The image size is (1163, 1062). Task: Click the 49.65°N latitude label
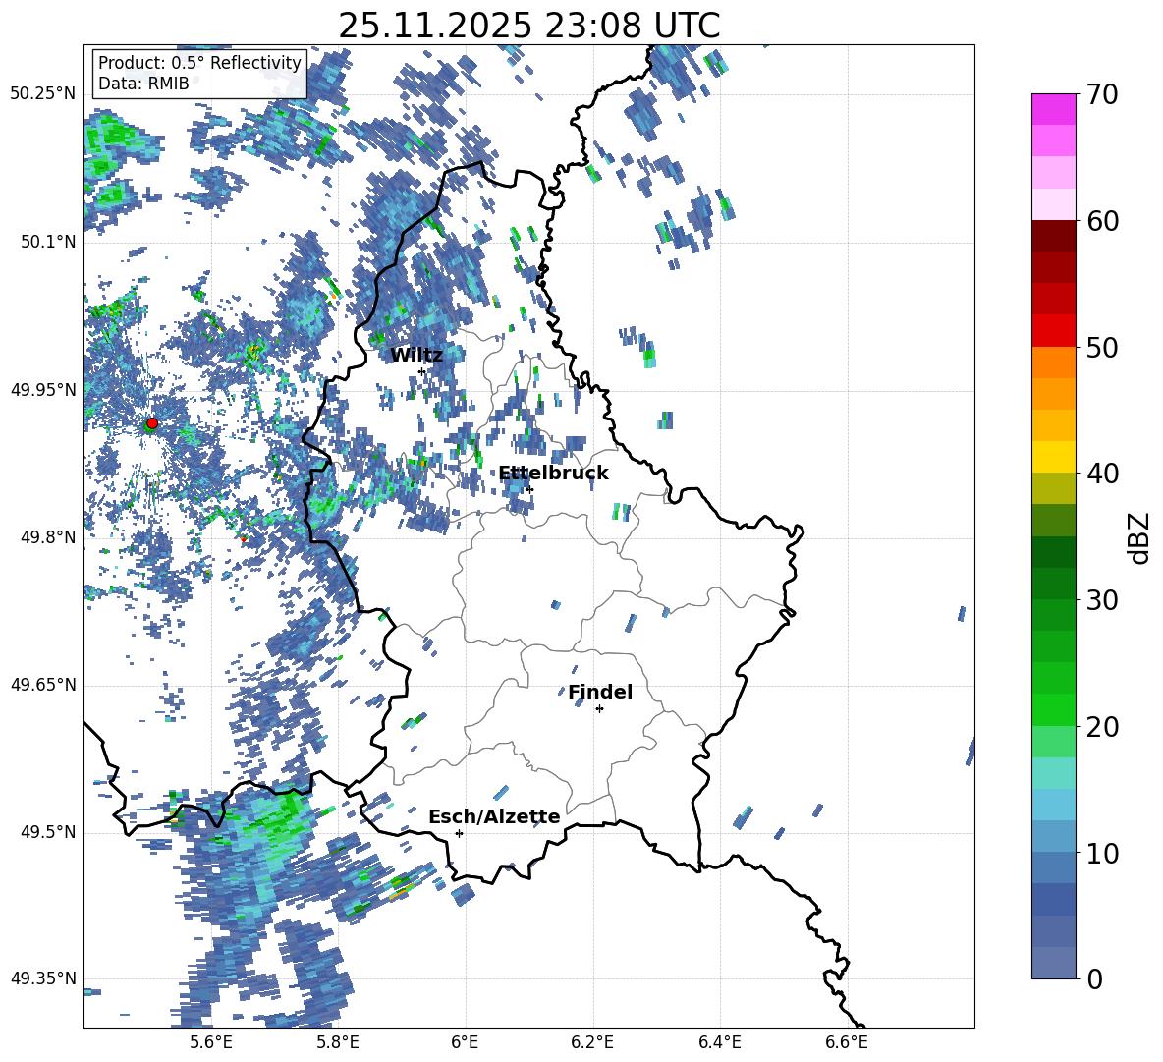pos(43,685)
